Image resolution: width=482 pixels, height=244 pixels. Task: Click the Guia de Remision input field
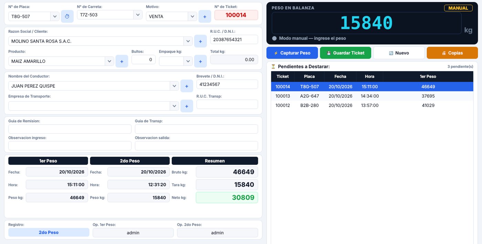[x=70, y=129]
